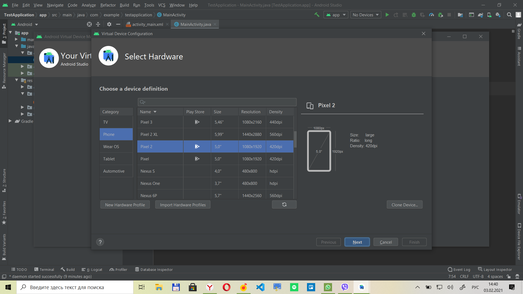Open Layout Inspector tool window
The height and width of the screenshot is (294, 523).
tap(495, 269)
